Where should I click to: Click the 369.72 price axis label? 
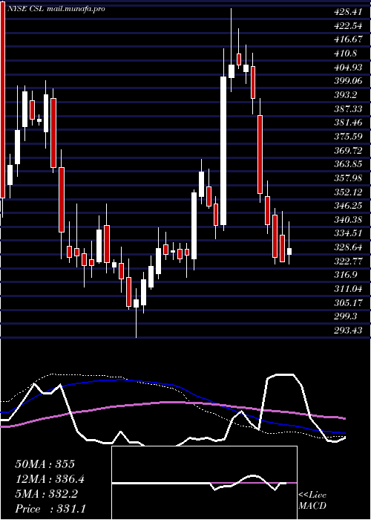348,151
